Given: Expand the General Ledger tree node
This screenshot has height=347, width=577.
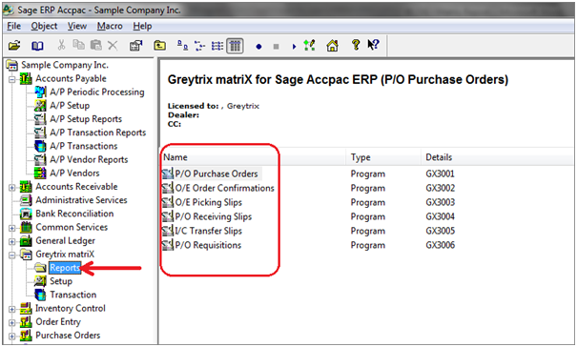Looking at the screenshot, I should pyautogui.click(x=12, y=242).
